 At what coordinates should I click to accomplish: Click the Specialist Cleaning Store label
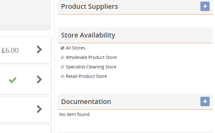point(91,67)
